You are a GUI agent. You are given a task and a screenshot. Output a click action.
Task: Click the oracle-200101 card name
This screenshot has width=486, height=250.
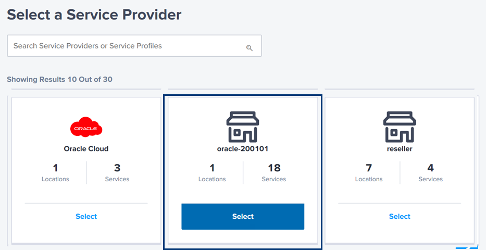pos(243,149)
